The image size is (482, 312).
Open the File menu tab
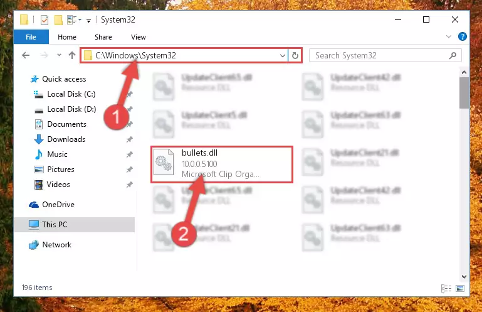31,37
